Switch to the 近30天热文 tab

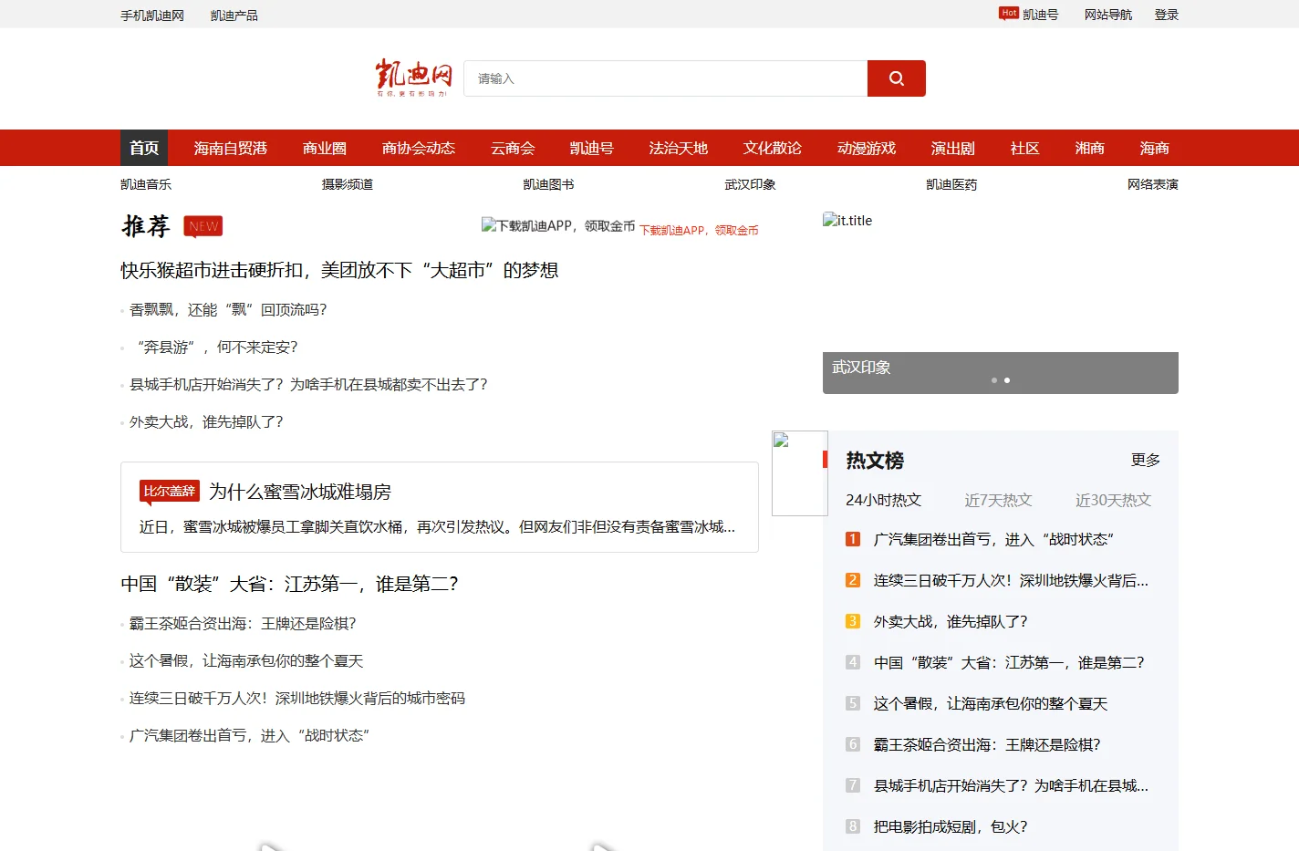point(1114,500)
